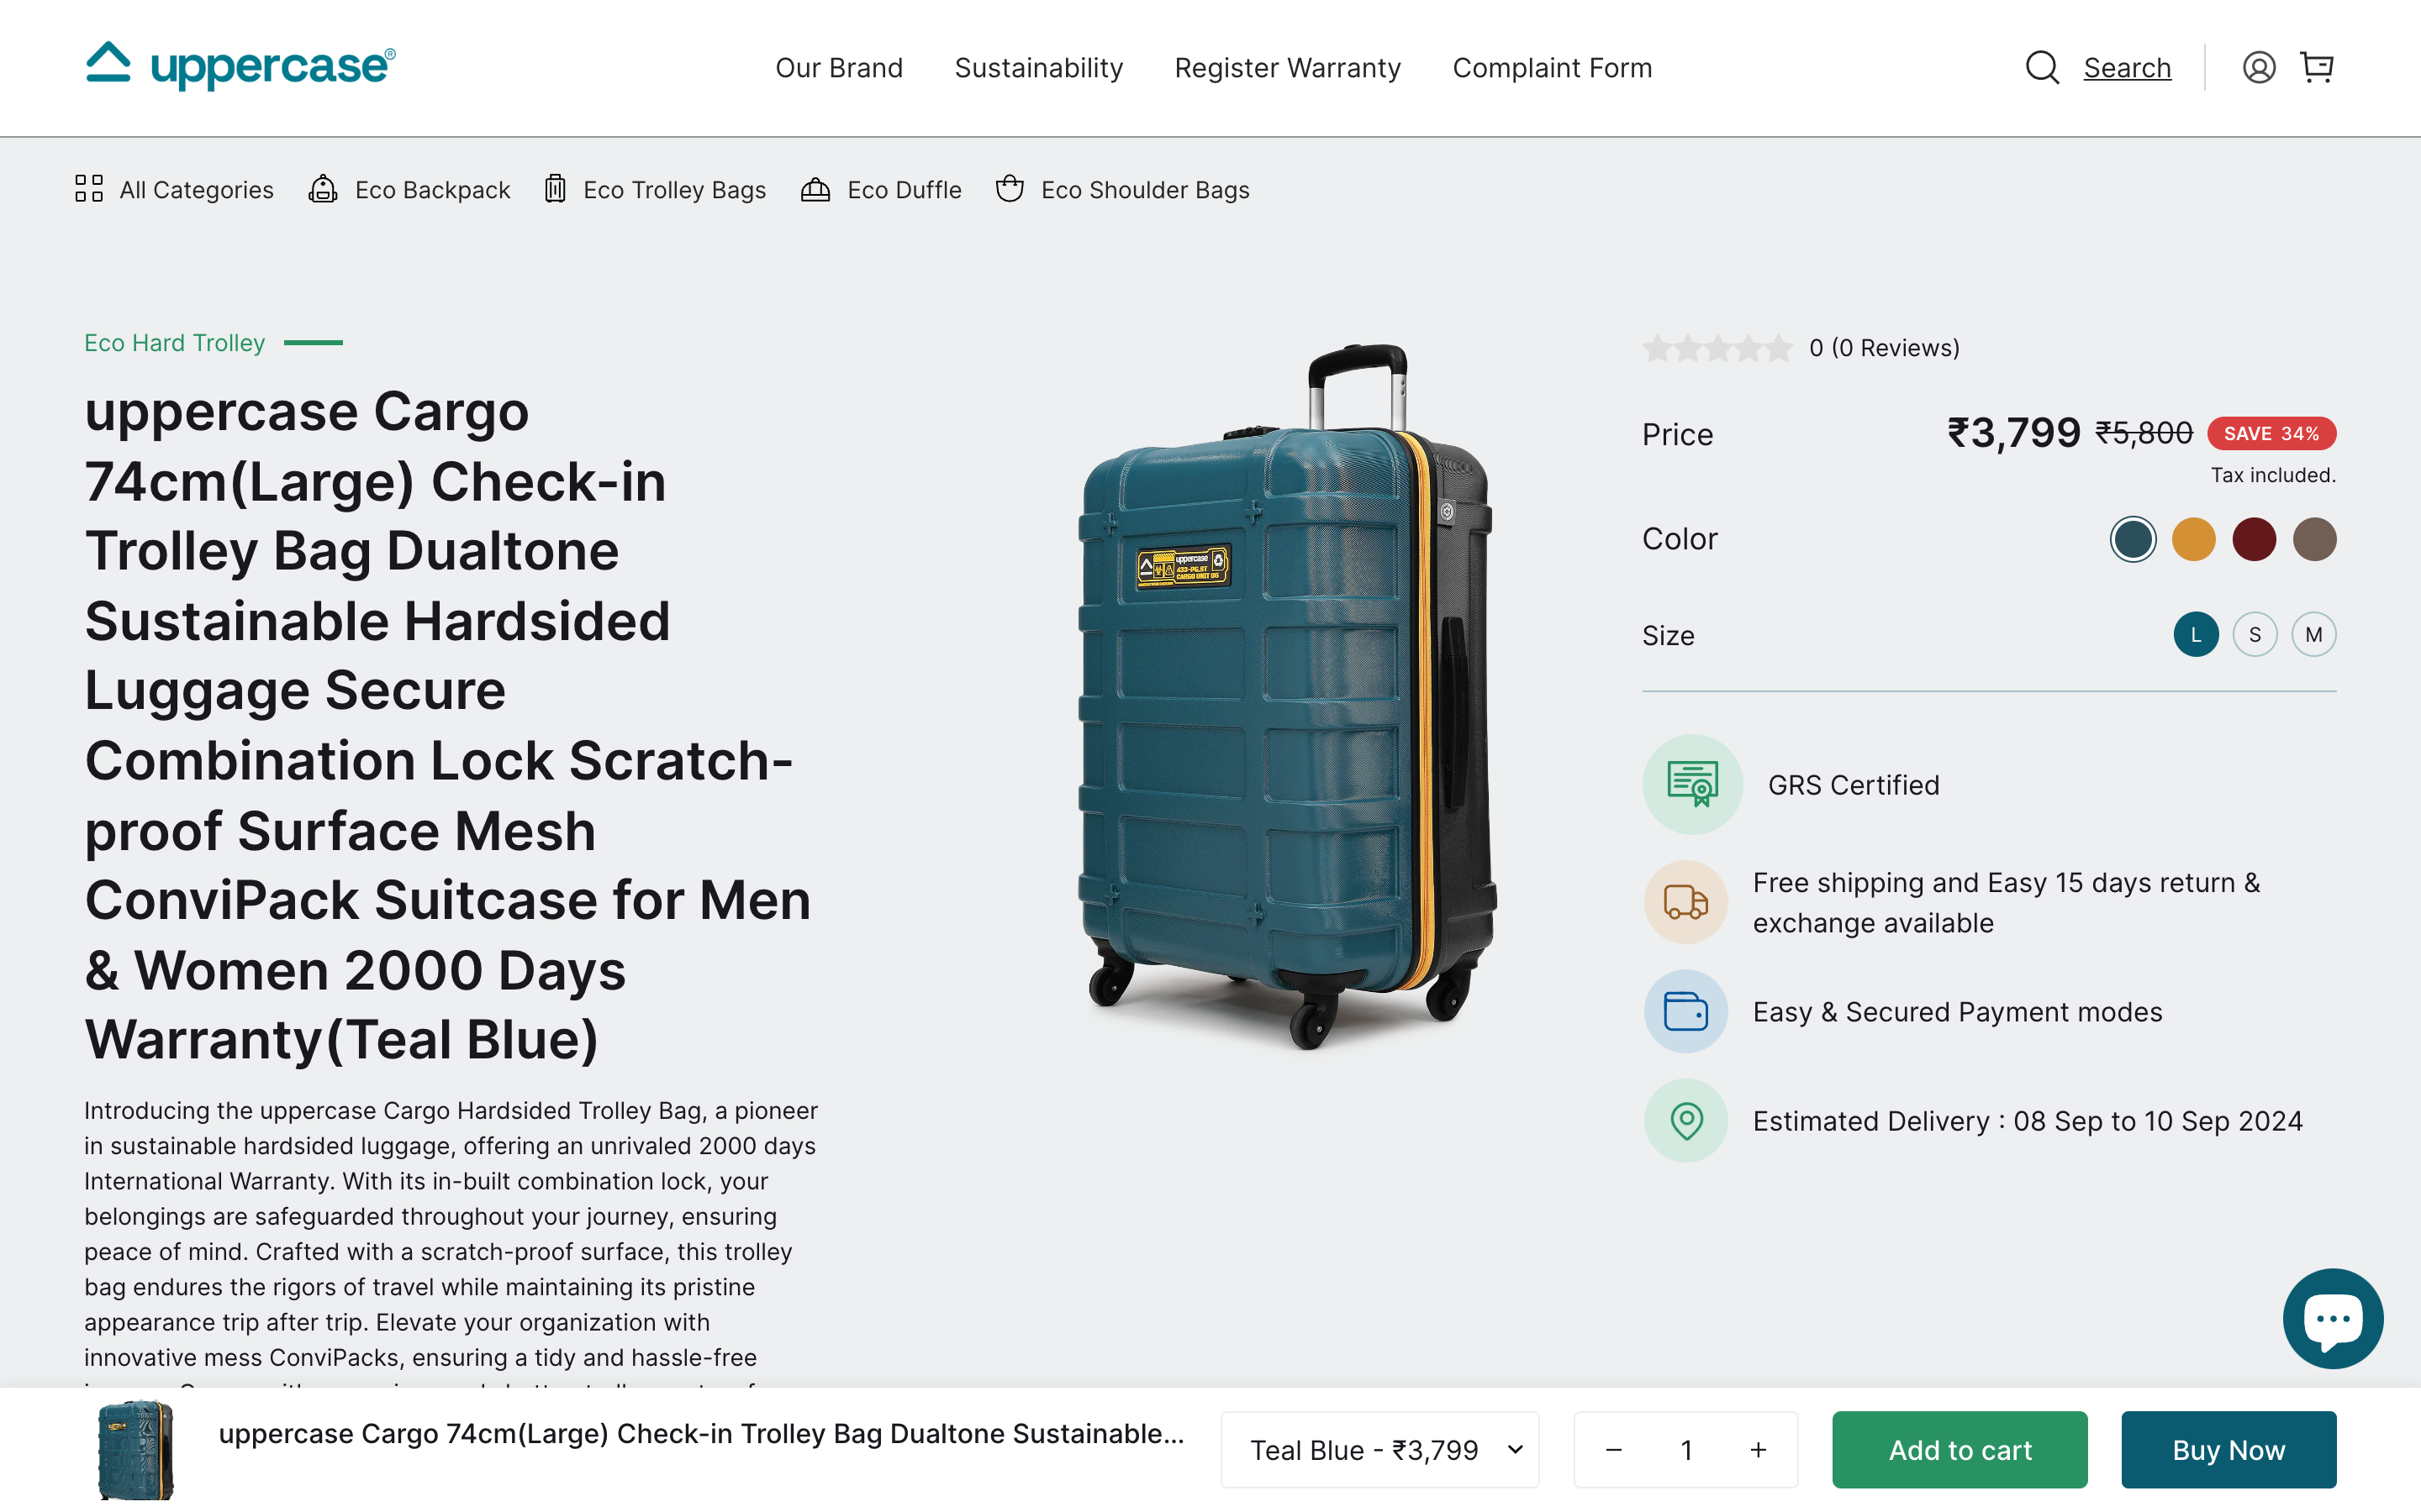The width and height of the screenshot is (2421, 1512).
Task: Increase quantity with the plus stepper
Action: (x=1758, y=1449)
